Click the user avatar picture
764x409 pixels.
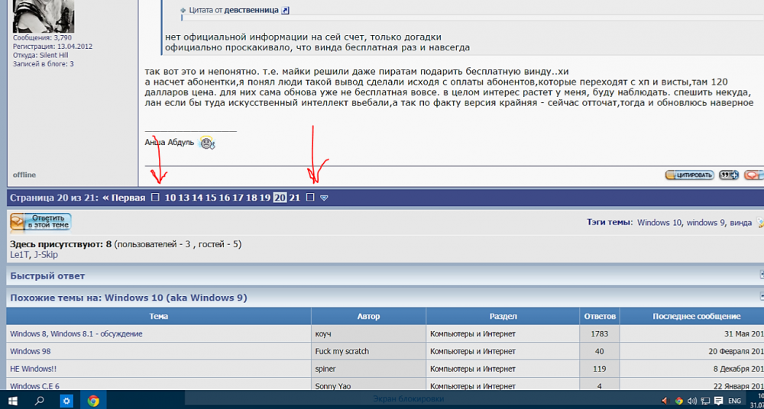(44, 16)
